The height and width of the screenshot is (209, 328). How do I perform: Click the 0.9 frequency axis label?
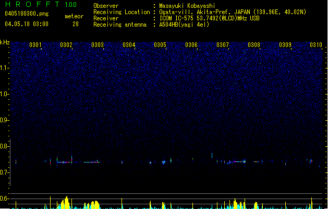5,120
